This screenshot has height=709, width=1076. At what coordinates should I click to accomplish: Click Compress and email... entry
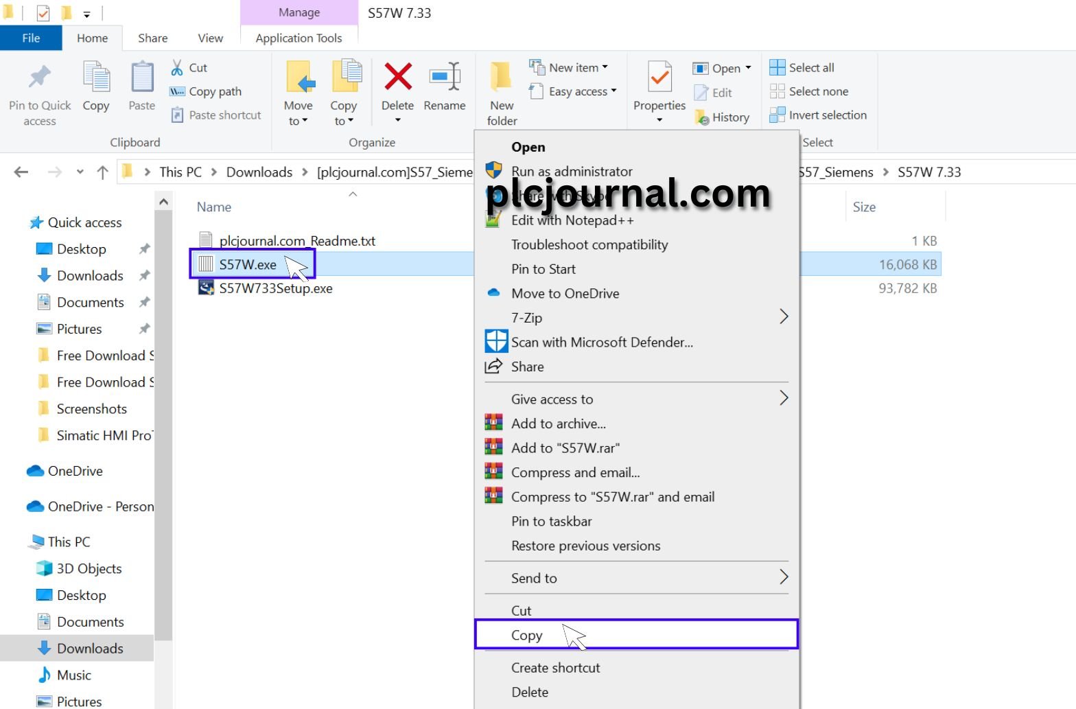636,472
